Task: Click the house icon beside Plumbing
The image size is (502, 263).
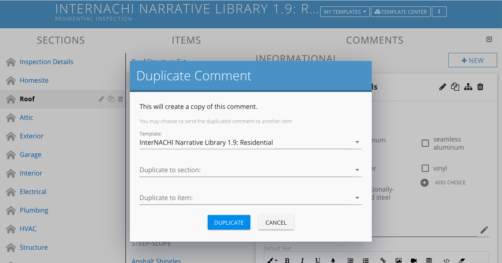Action: click(11, 211)
